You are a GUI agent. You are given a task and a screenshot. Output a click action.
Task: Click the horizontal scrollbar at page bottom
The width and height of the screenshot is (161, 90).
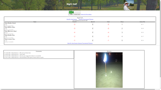(77, 89)
